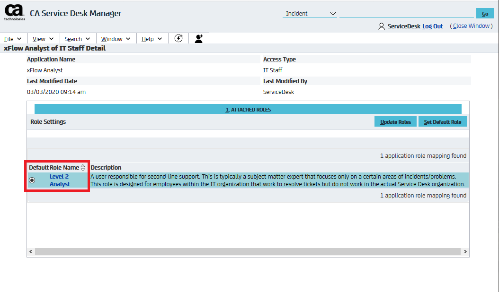Image resolution: width=499 pixels, height=292 pixels.
Task: Click the Update Roles button
Action: click(395, 122)
